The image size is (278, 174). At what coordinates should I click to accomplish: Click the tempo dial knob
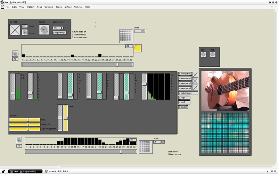[x=44, y=30]
